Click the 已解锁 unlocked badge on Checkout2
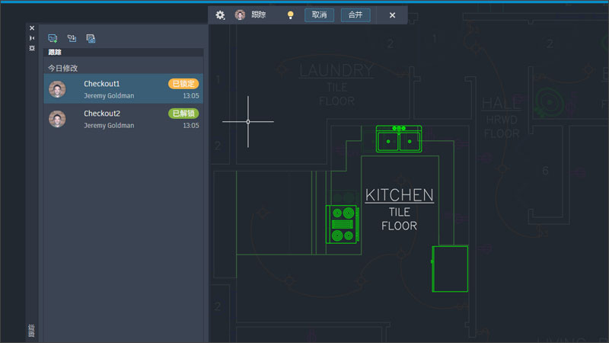This screenshot has height=343, width=609. (x=183, y=113)
